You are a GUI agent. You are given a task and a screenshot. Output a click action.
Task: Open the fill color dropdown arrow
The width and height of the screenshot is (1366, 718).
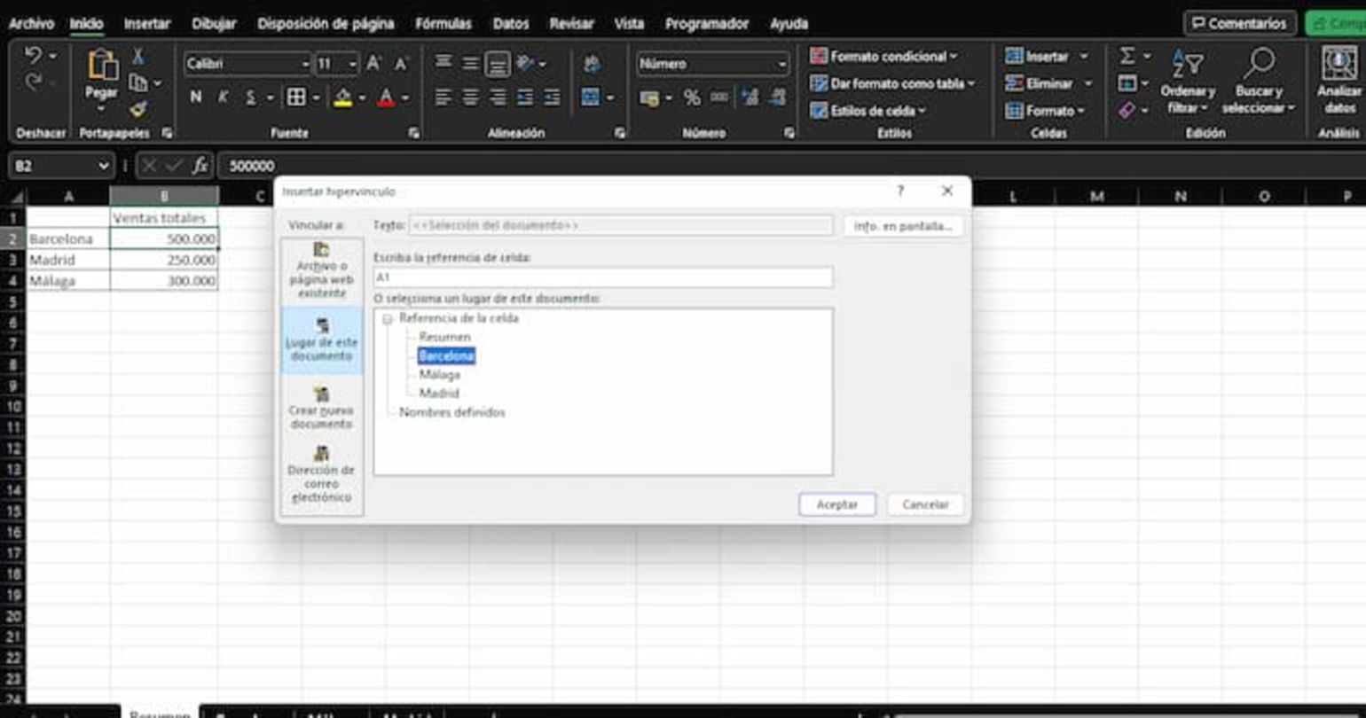(362, 98)
